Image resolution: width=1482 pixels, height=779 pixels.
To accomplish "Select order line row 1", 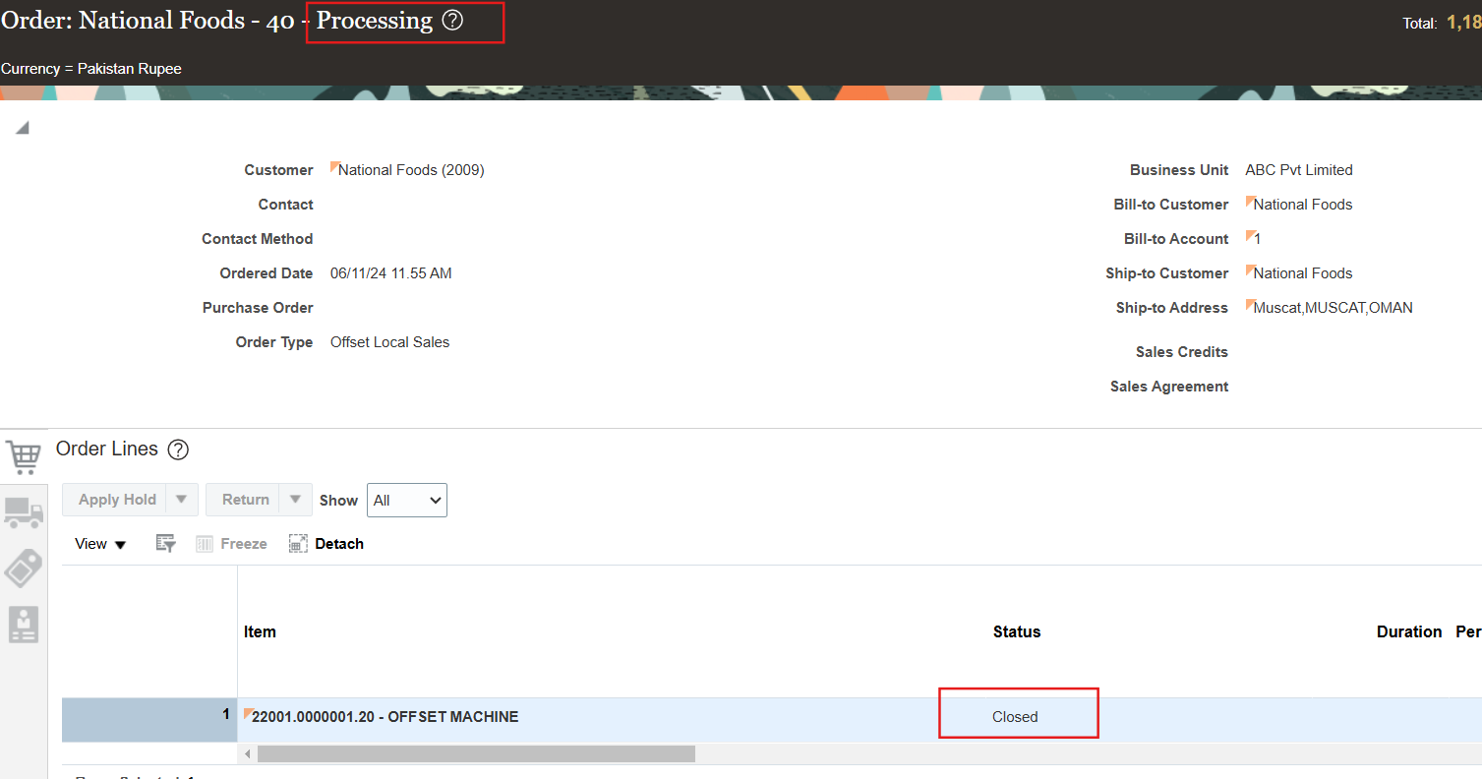I will 148,719.
